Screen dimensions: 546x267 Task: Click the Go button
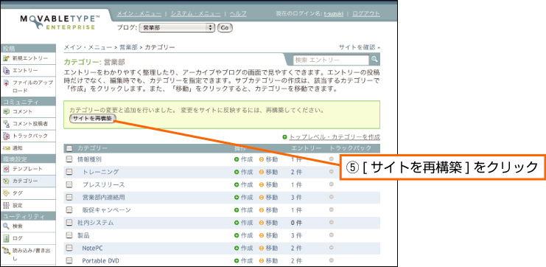coord(225,28)
